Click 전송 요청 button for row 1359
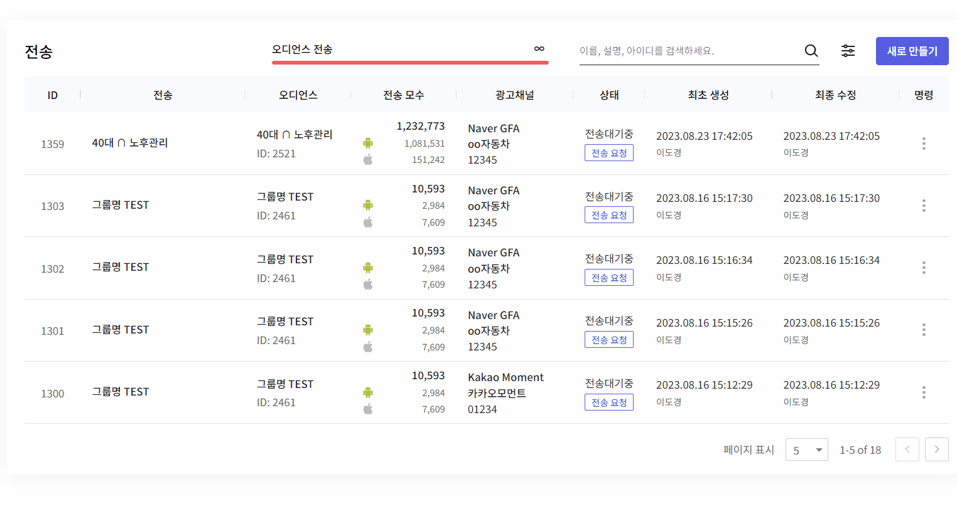The width and height of the screenshot is (957, 514). tap(608, 153)
